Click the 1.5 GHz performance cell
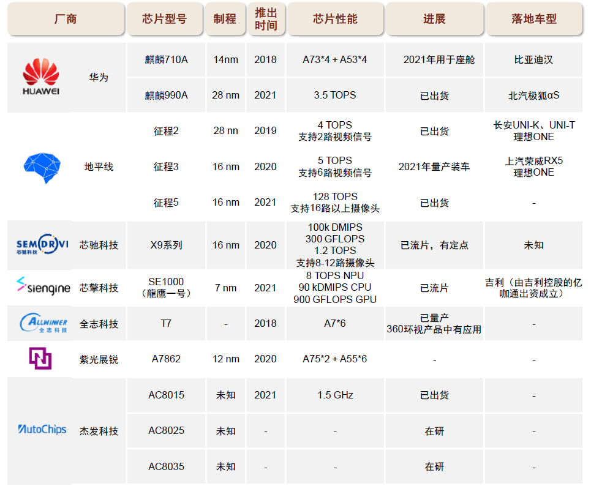610x486 pixels. [x=335, y=395]
